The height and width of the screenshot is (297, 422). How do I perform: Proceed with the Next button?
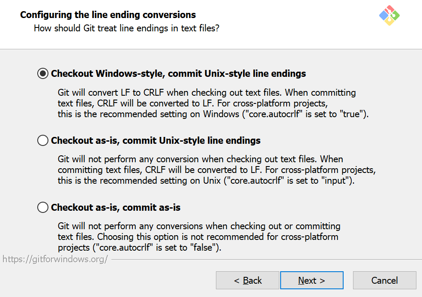(311, 280)
